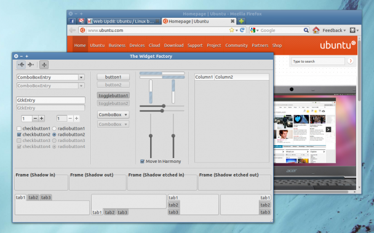Open Feedback dropdown in Firefox toolbar
The width and height of the screenshot is (374, 233).
[334, 30]
